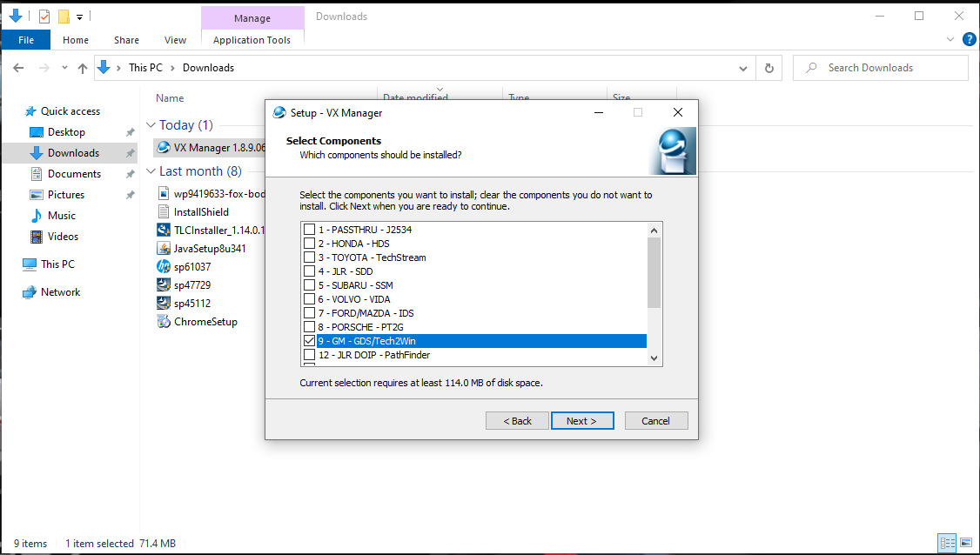Click the Downloads arrow icon in sidebar
The height and width of the screenshot is (555, 980).
coord(37,153)
